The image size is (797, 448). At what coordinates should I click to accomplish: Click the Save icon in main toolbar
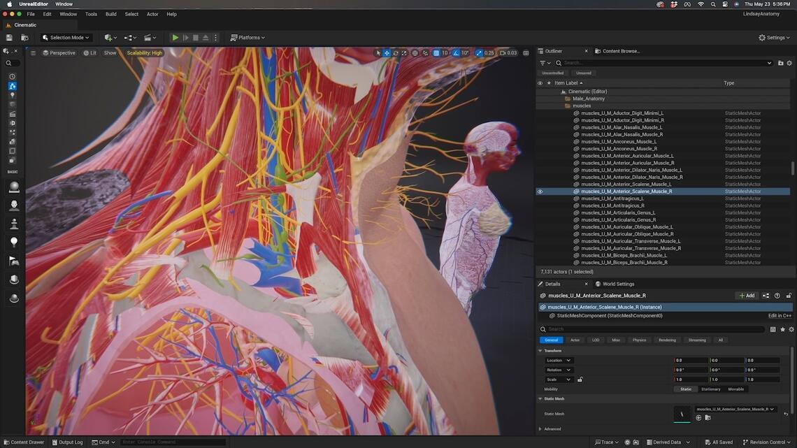click(x=9, y=38)
